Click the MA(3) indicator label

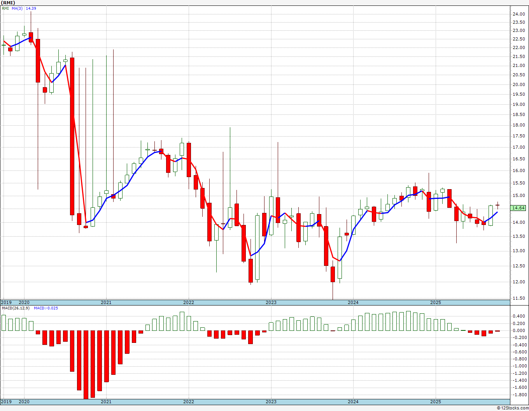[x=17, y=8]
